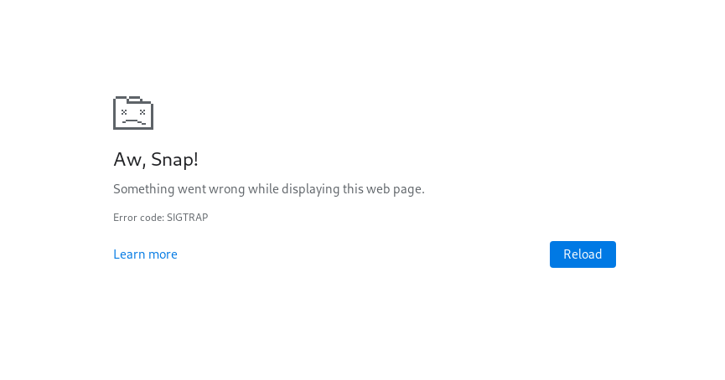Click the phrase 'this web page' in message

tap(383, 189)
